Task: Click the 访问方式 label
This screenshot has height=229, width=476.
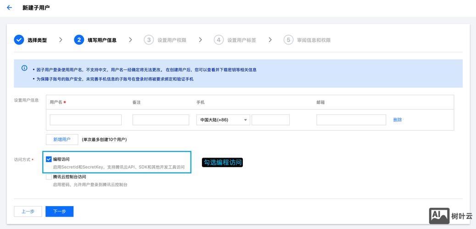Action: coord(22,159)
